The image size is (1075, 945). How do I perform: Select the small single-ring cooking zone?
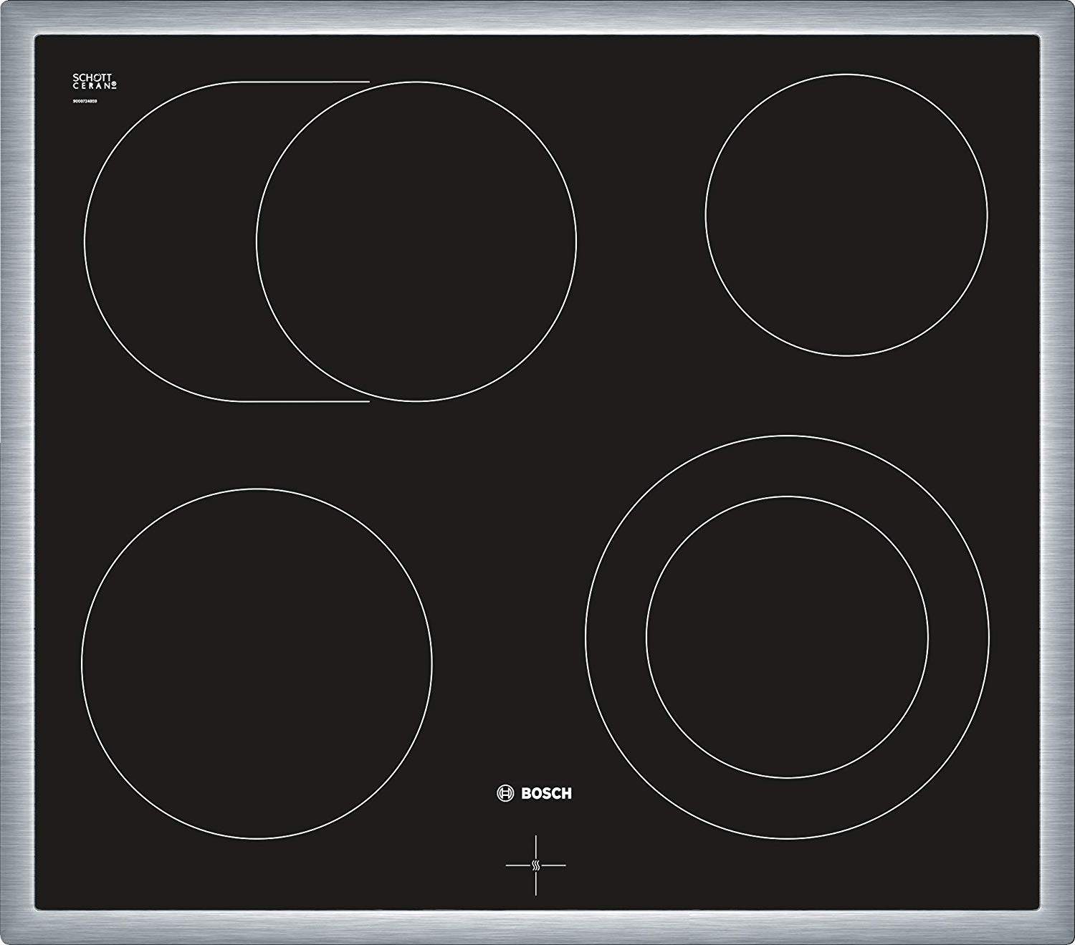pyautogui.click(x=846, y=214)
